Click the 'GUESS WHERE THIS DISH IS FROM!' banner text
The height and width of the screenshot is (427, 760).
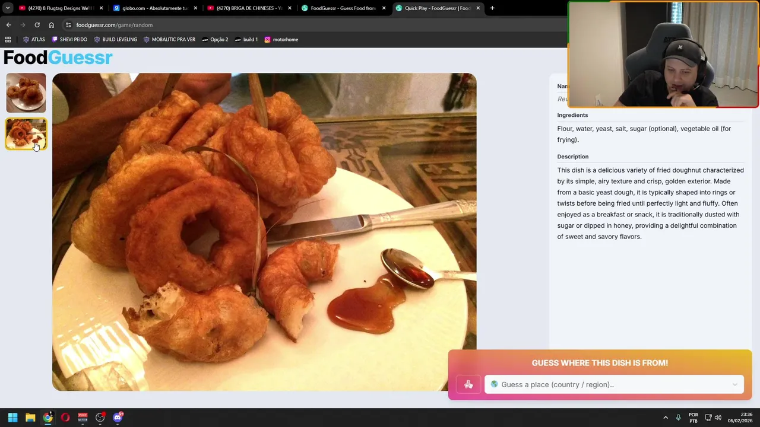pyautogui.click(x=600, y=363)
